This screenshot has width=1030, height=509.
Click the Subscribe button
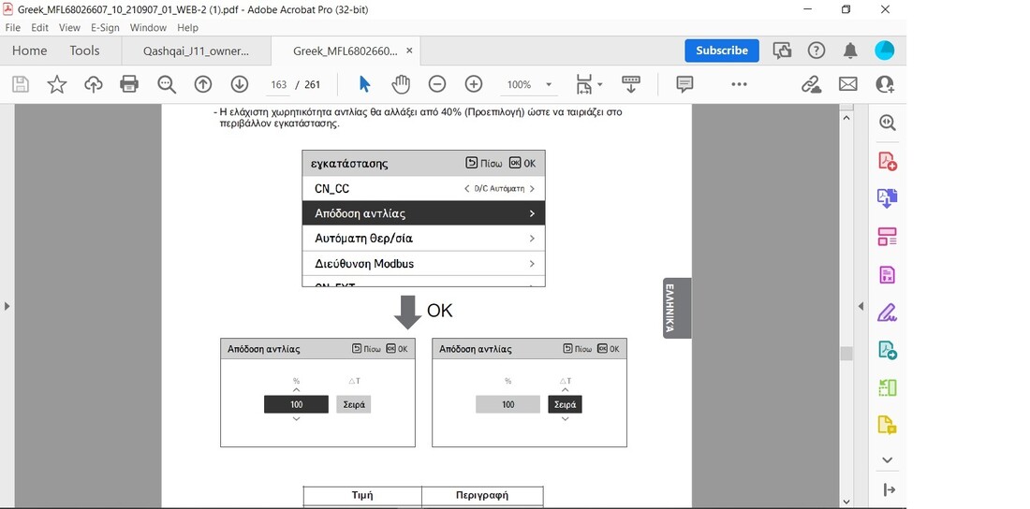coord(722,51)
